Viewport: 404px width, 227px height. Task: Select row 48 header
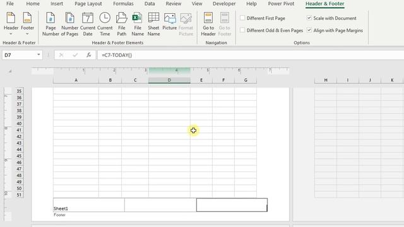point(19,175)
